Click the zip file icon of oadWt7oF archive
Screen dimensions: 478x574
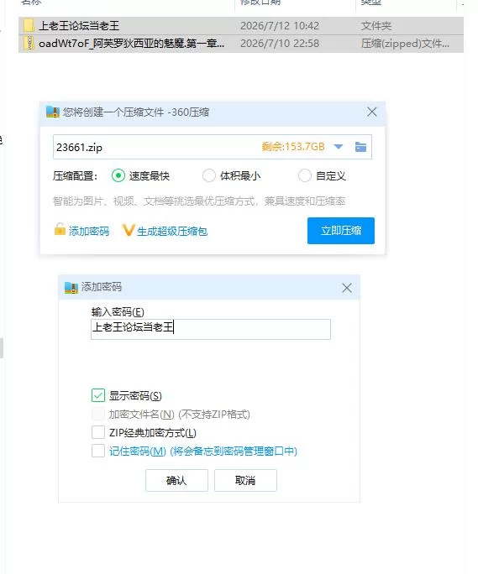pos(29,43)
